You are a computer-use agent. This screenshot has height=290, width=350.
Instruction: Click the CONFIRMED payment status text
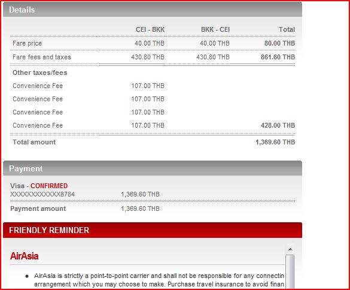49,186
